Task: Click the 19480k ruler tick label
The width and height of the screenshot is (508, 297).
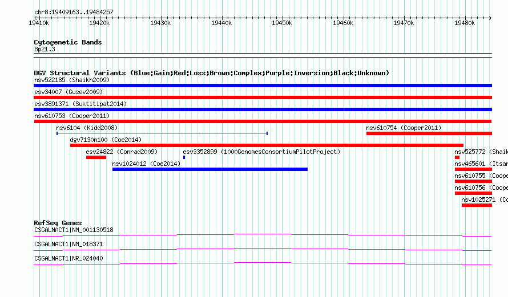Action: [x=465, y=23]
